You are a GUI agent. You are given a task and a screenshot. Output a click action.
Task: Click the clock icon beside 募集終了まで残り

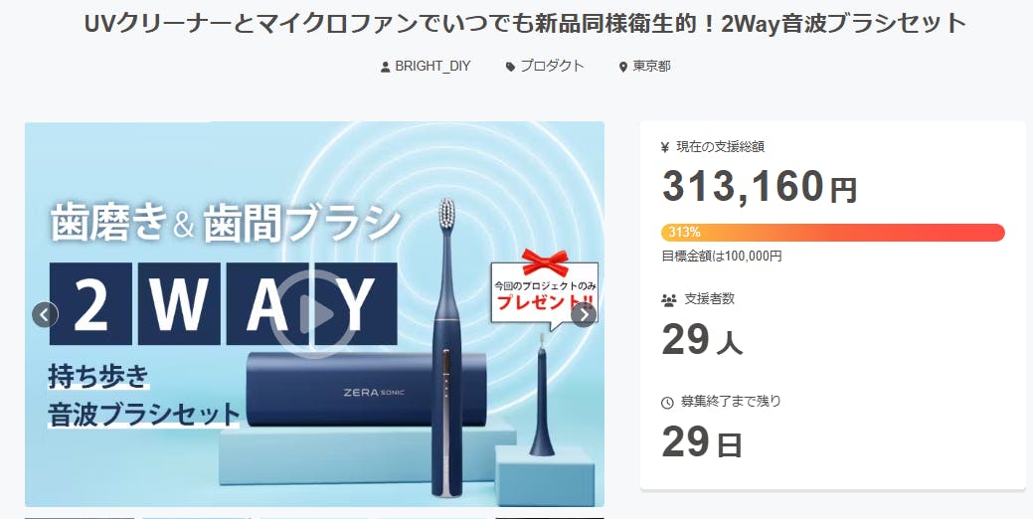point(667,402)
